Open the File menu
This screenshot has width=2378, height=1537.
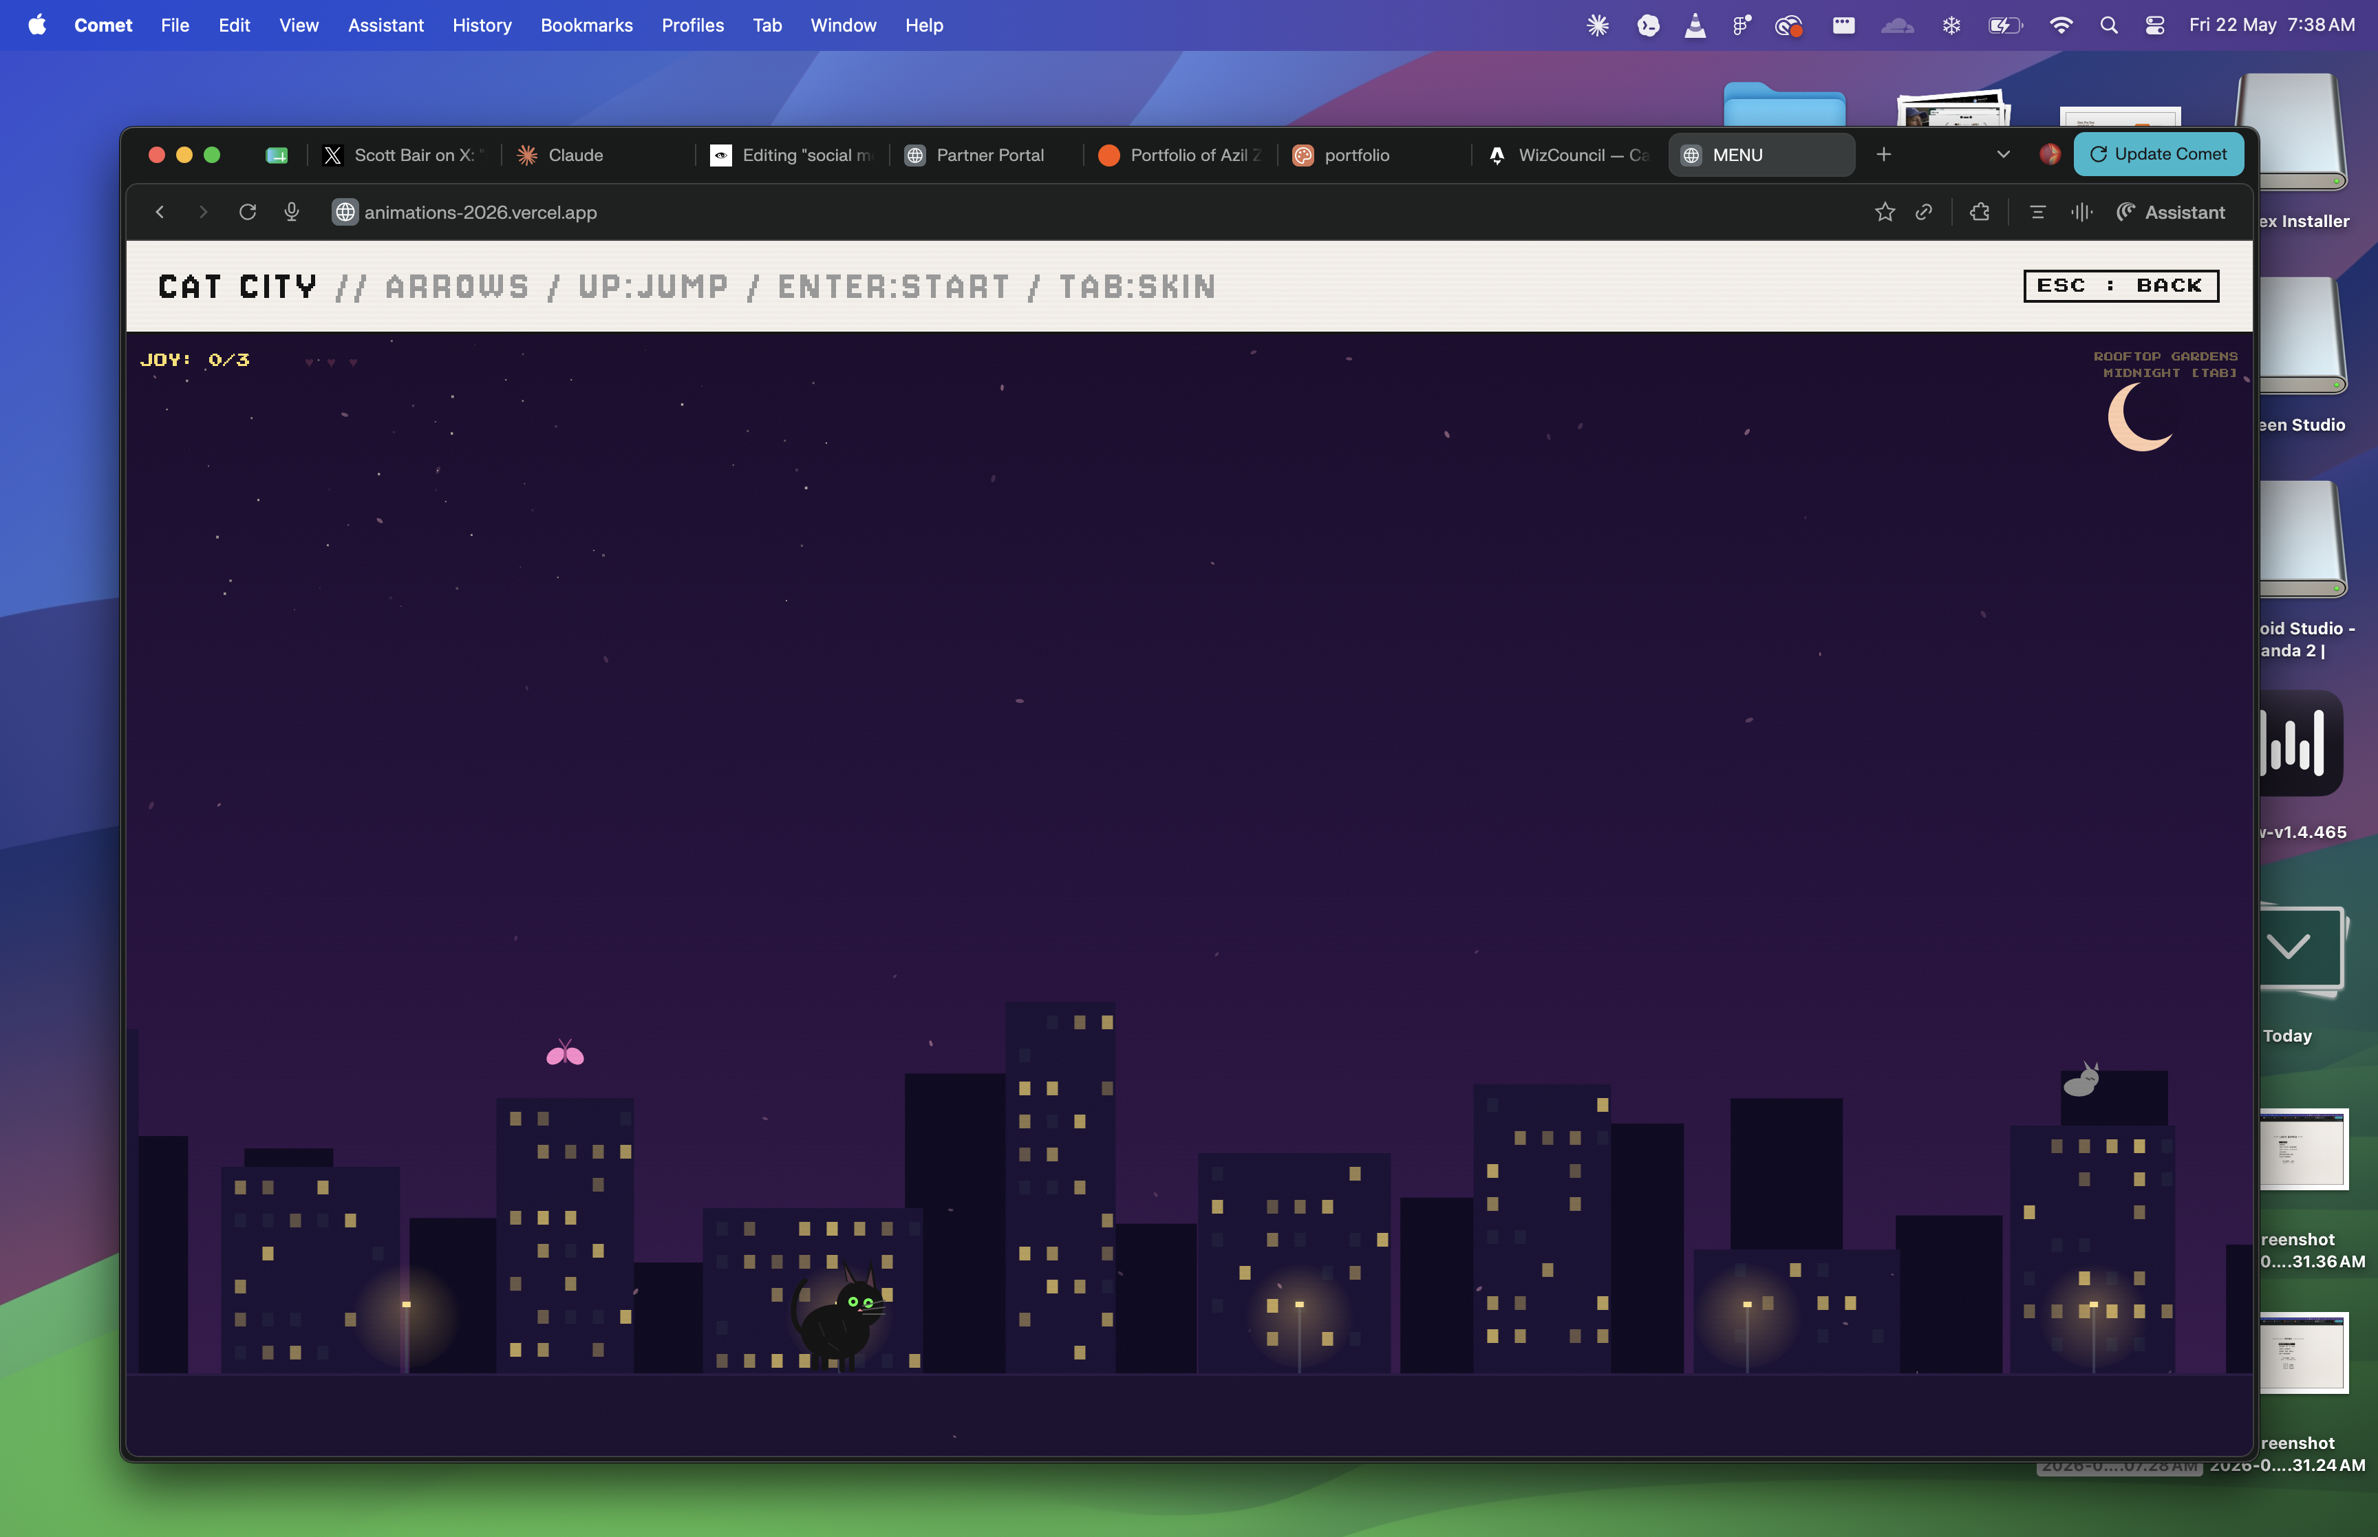pos(175,25)
